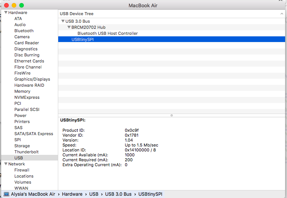Open Volumes under Network
This screenshot has height=198, width=287.
pyautogui.click(x=23, y=182)
